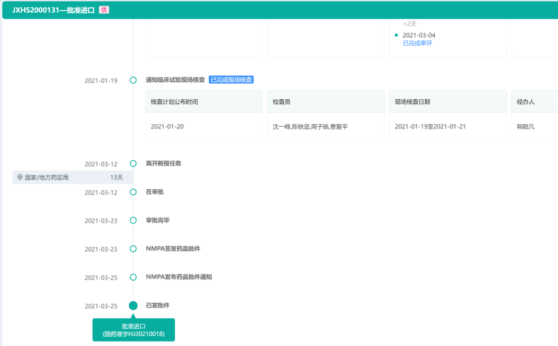The width and height of the screenshot is (558, 346).
Task: Click timeline circle for NMPA签发药品批件
Action: click(x=133, y=249)
